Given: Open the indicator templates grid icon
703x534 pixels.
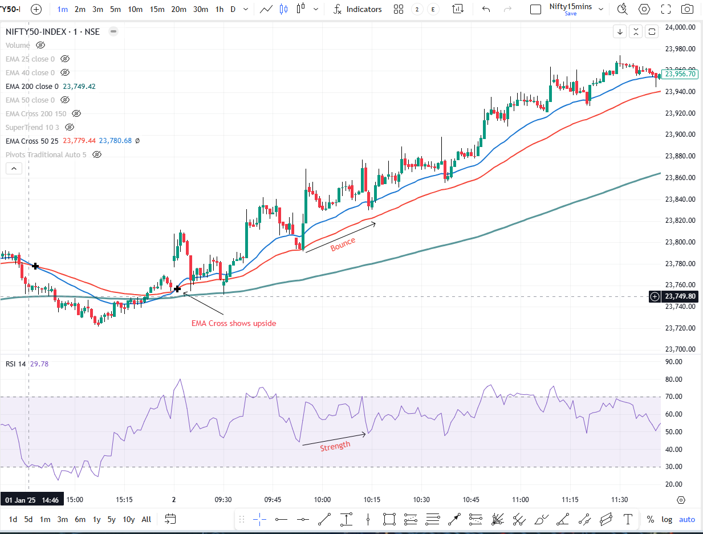Looking at the screenshot, I should pyautogui.click(x=399, y=9).
